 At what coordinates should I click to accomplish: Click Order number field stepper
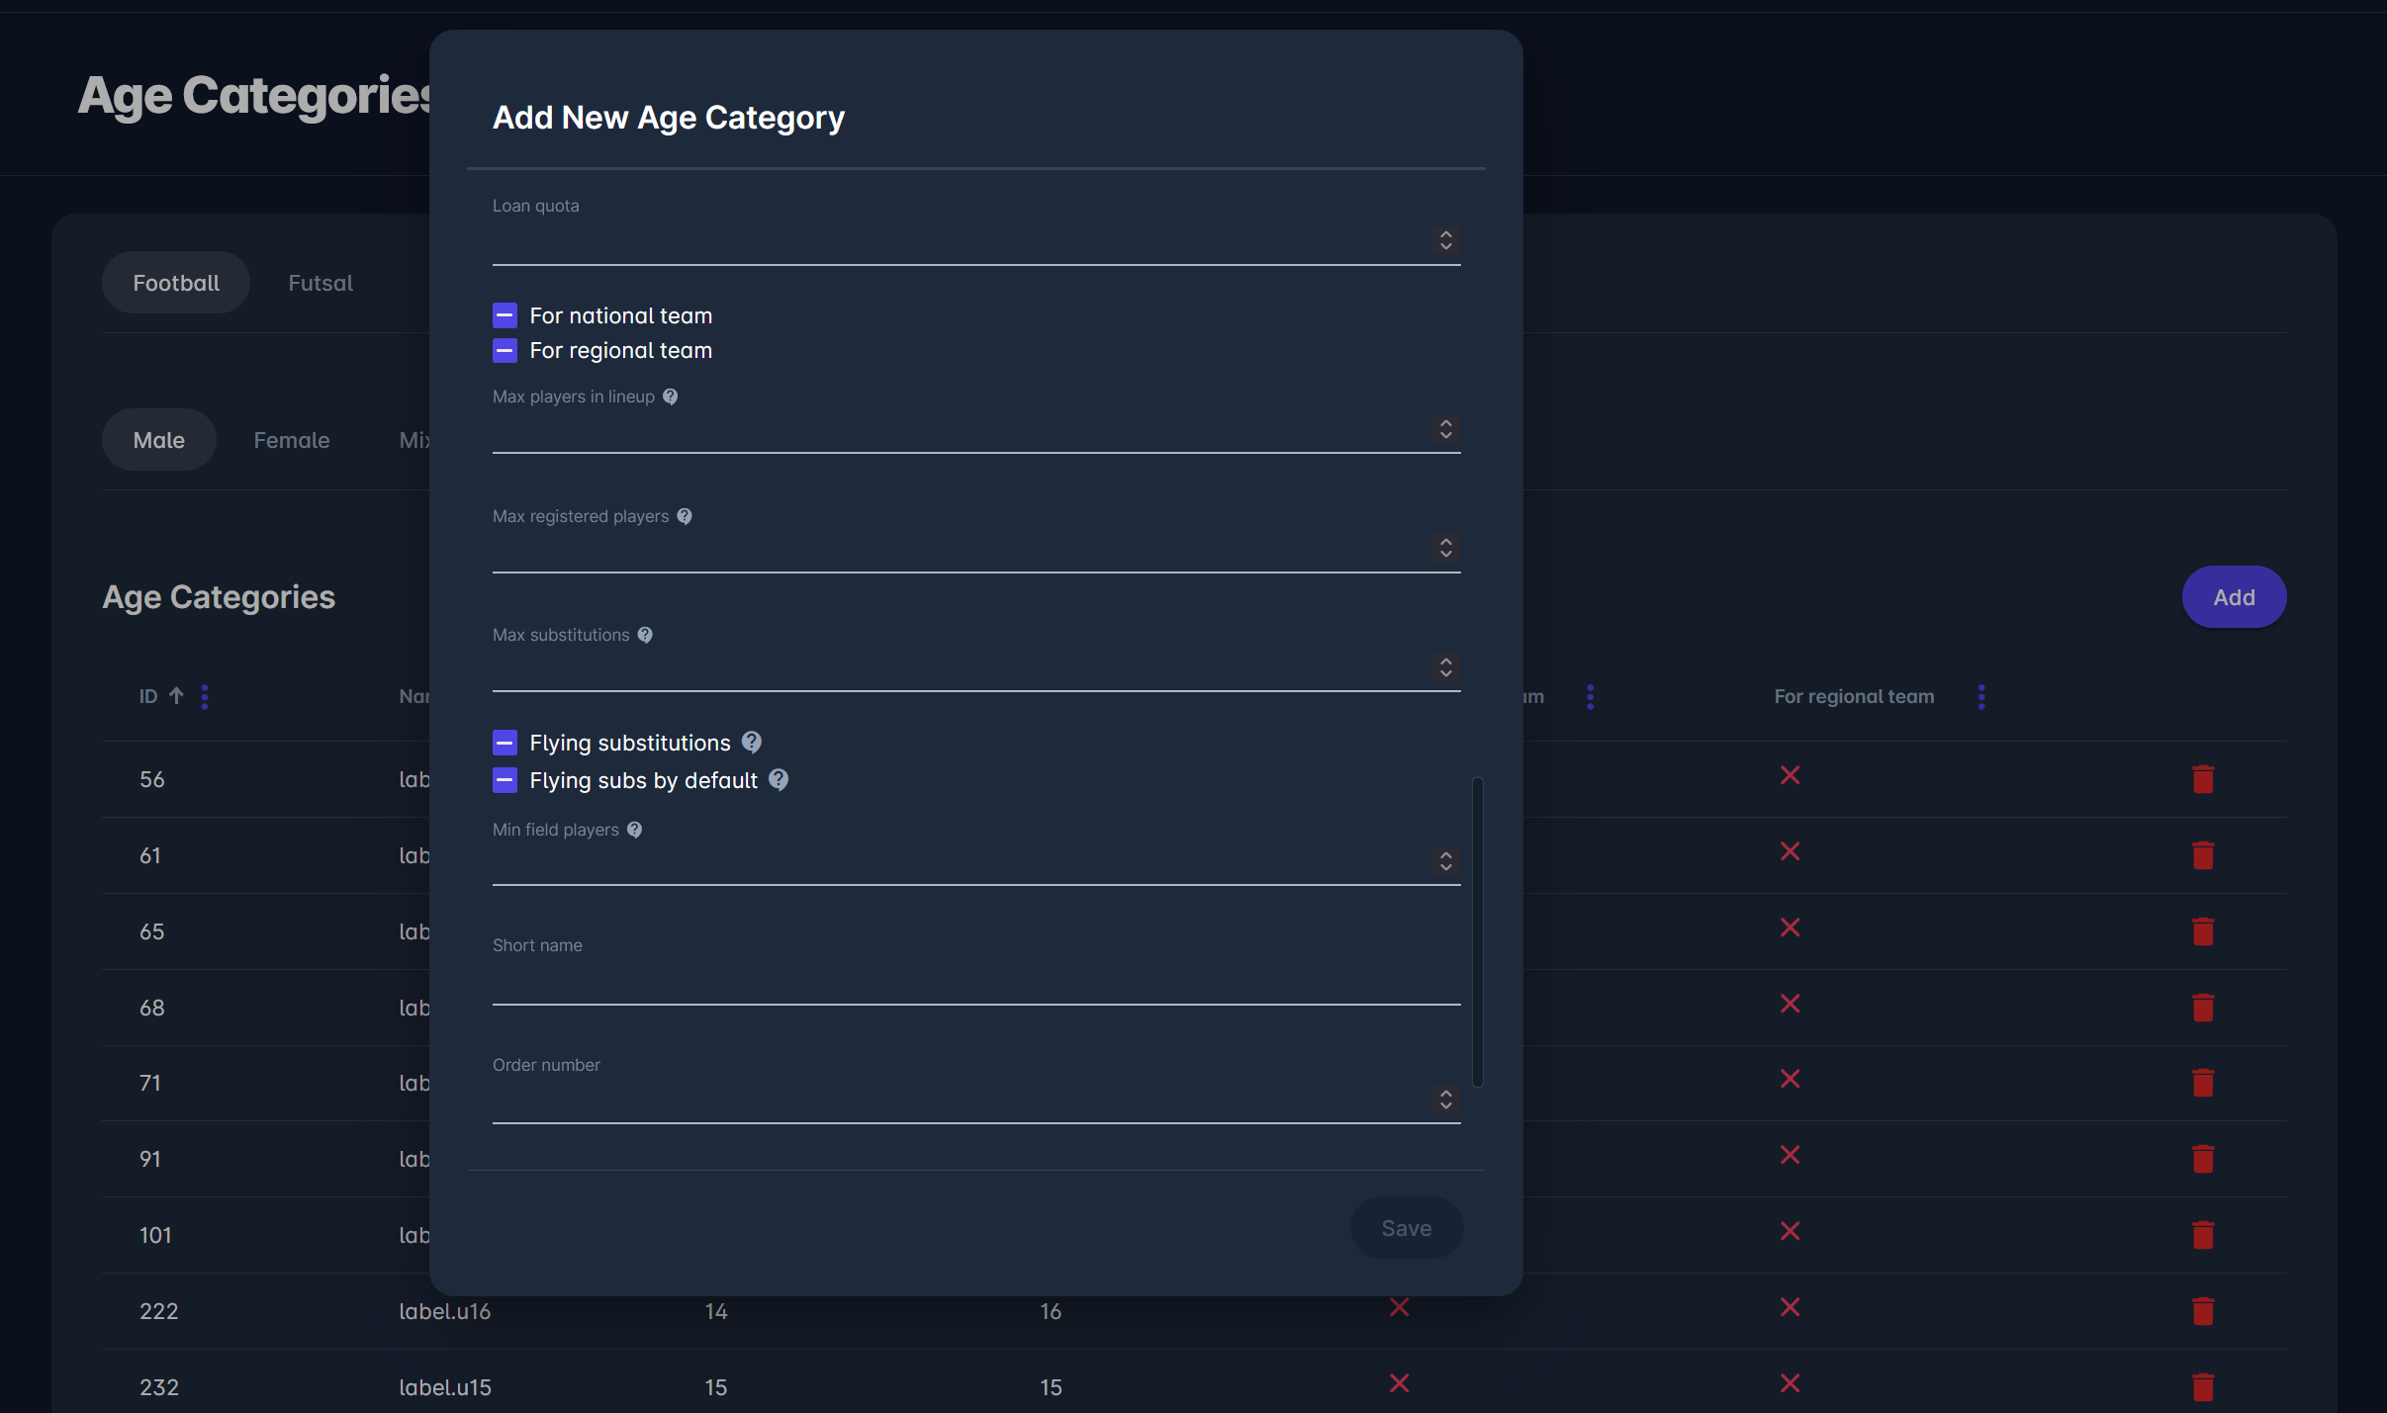pos(1445,1100)
